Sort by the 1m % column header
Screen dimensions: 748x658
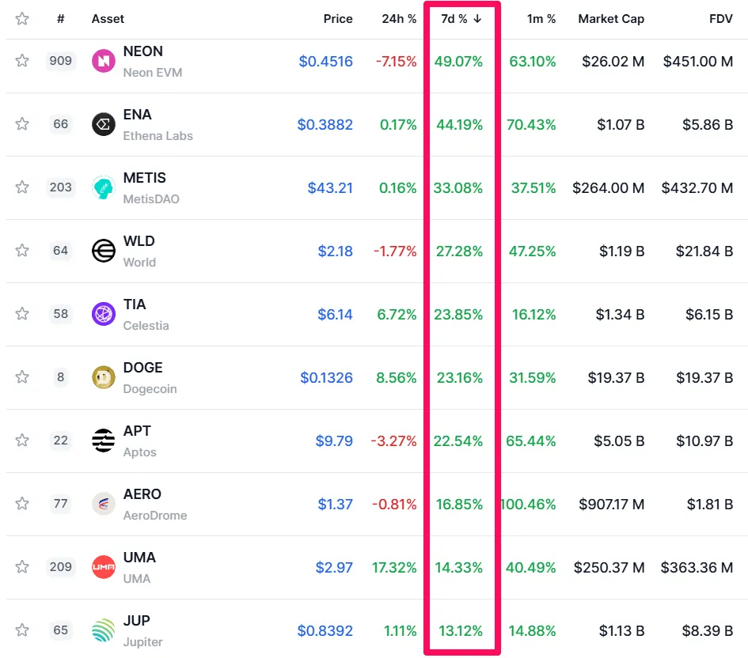coord(541,19)
